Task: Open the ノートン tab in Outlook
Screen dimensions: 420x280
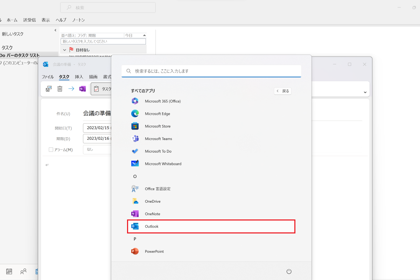Action: (x=78, y=20)
